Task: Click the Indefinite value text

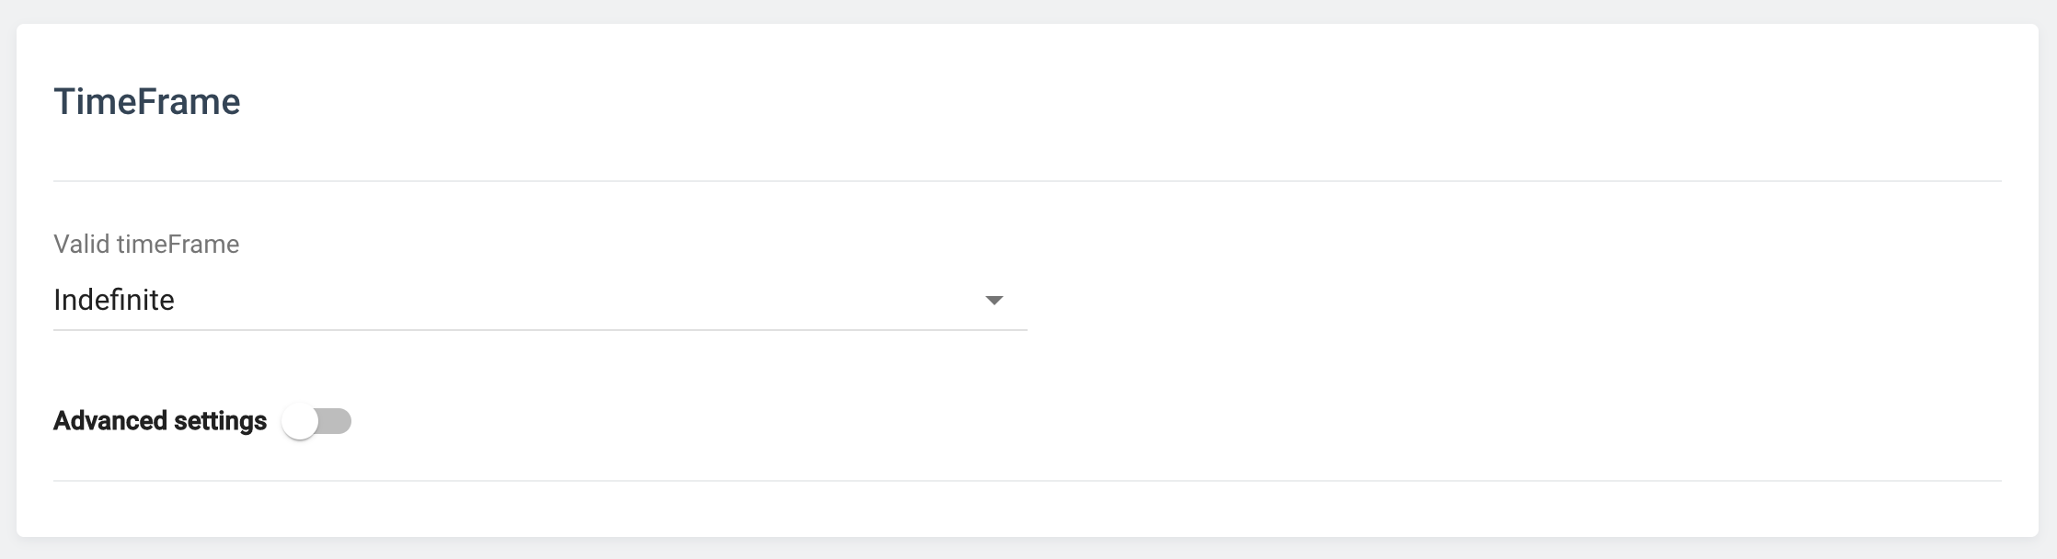Action: pos(114,301)
